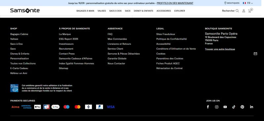Open the user account icon
The width and height of the screenshot is (264, 121).
coord(244,11)
